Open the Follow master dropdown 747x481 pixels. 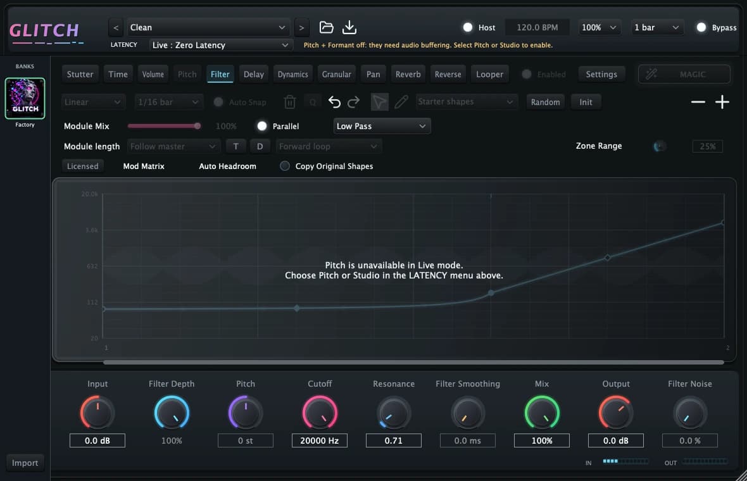tap(173, 146)
